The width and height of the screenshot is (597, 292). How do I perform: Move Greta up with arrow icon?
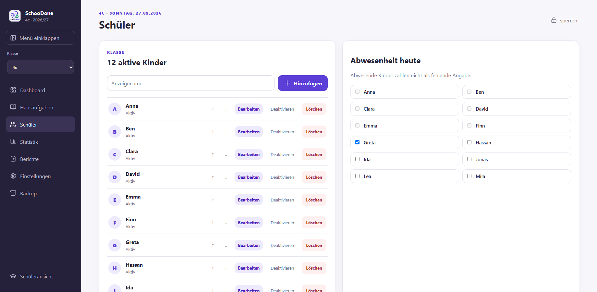(213, 245)
